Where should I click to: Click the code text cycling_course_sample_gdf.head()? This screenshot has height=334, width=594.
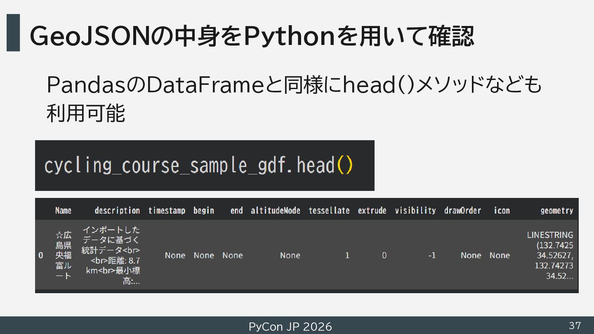coord(199,165)
